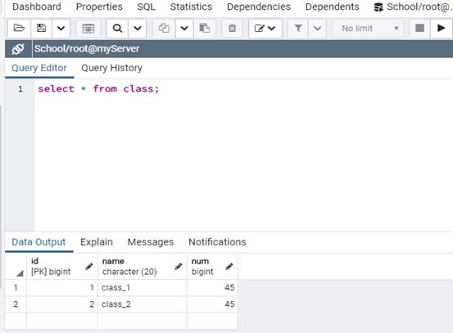Click the Filter funnel icon
This screenshot has height=333, width=453.
pos(298,29)
